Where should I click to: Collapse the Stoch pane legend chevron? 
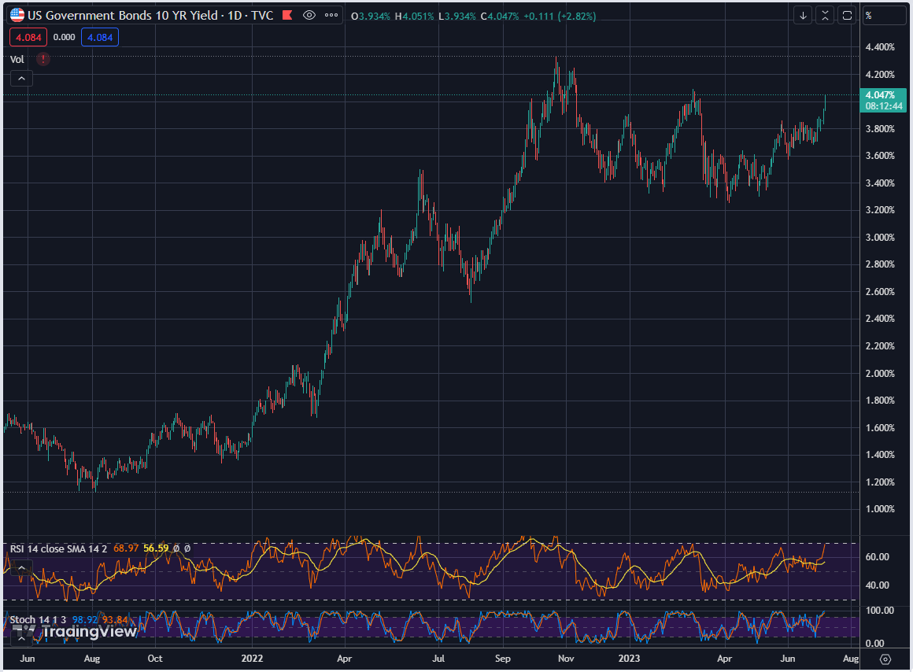[x=21, y=638]
